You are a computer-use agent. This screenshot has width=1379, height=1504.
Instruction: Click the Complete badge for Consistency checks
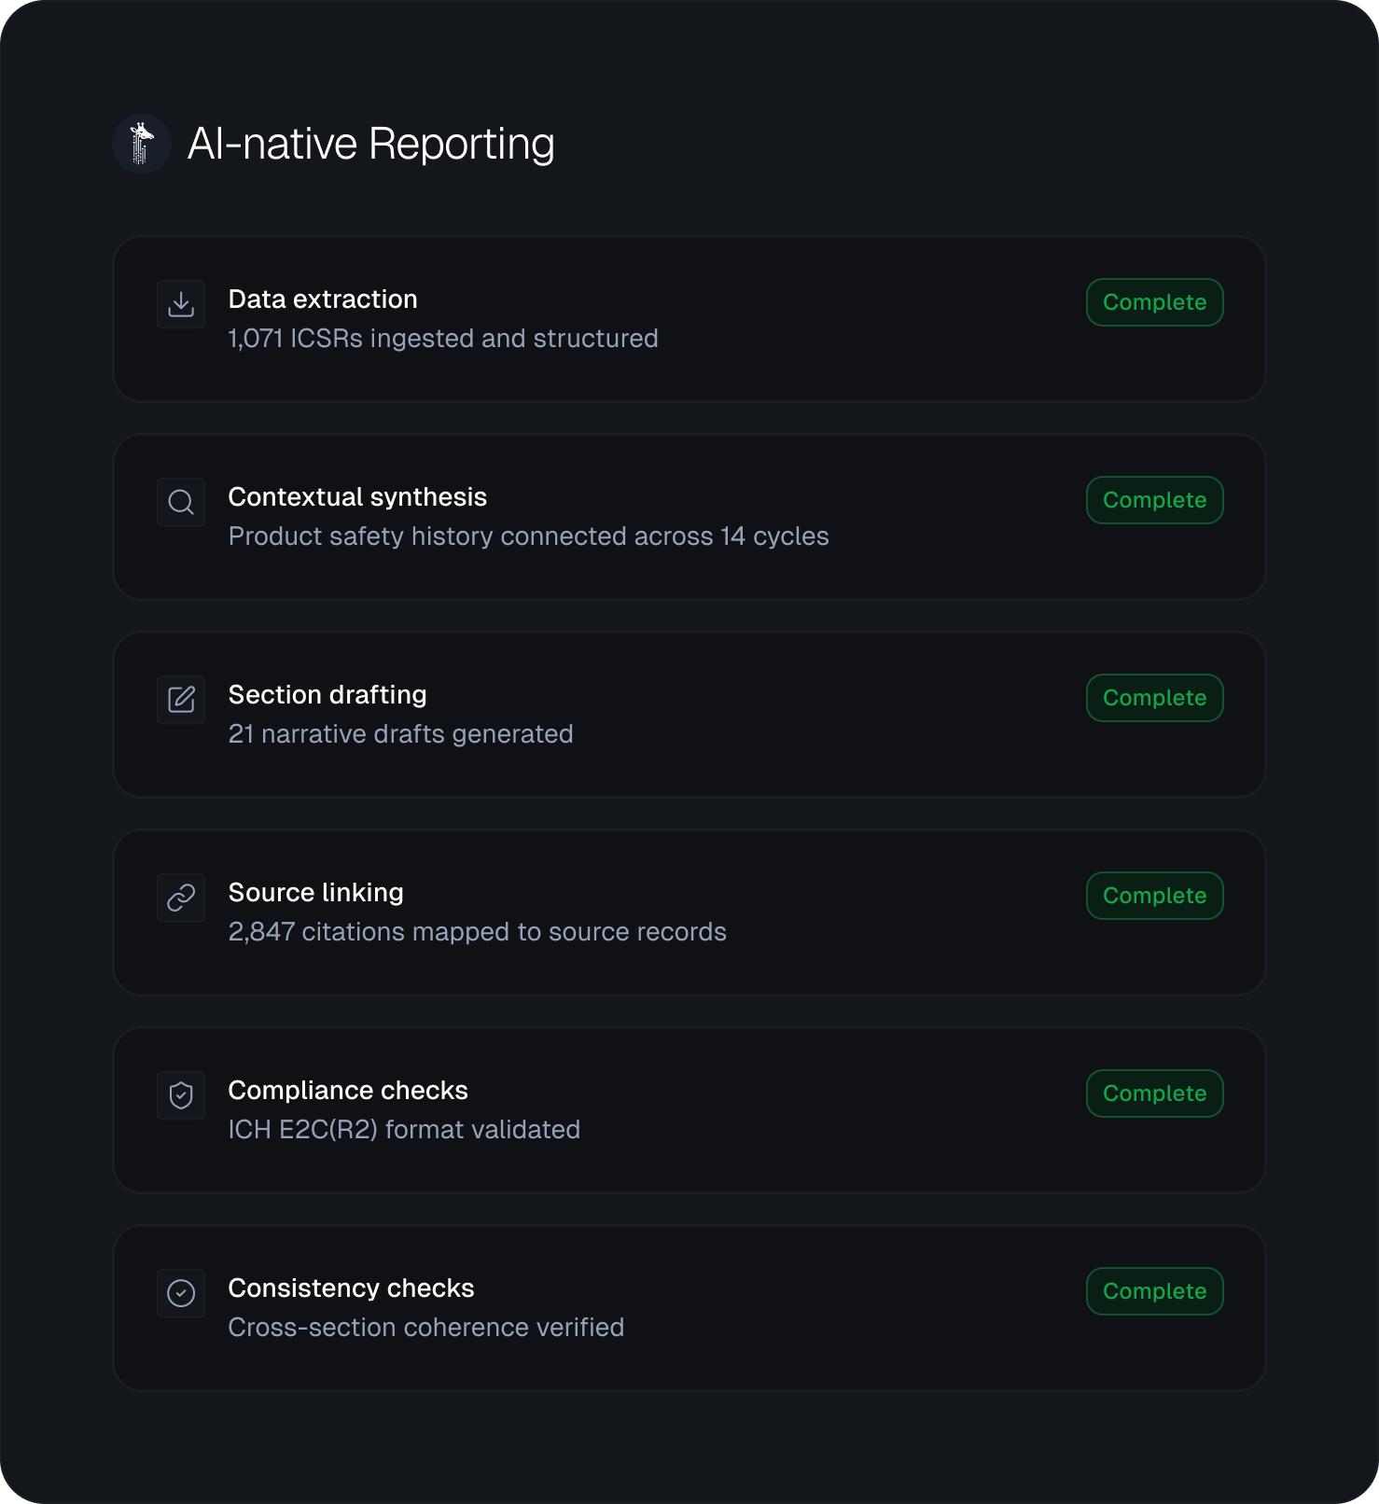tap(1155, 1291)
